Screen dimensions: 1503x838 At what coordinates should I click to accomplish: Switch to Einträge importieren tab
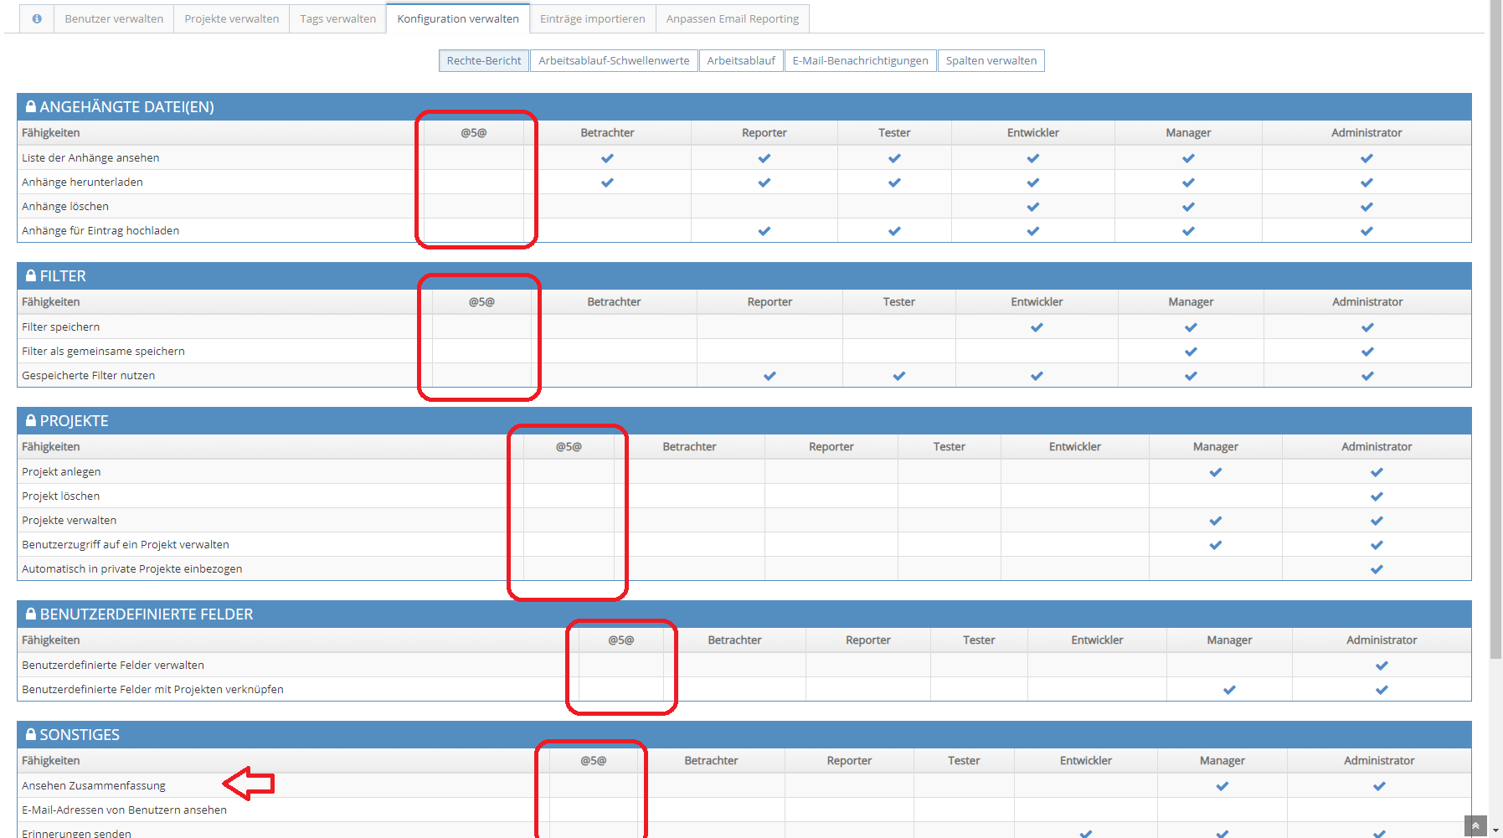click(x=592, y=18)
